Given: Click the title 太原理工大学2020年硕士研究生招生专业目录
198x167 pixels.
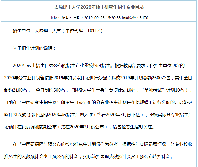Looking at the screenshot, I should [x=99, y=7].
